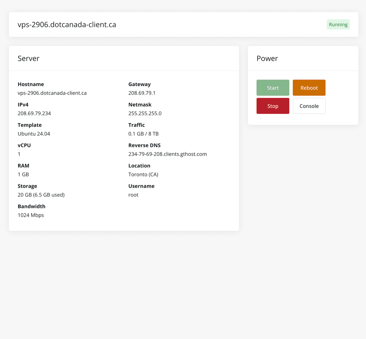Click the Template value Ubuntu 24.04
366x339 pixels.
coord(34,134)
